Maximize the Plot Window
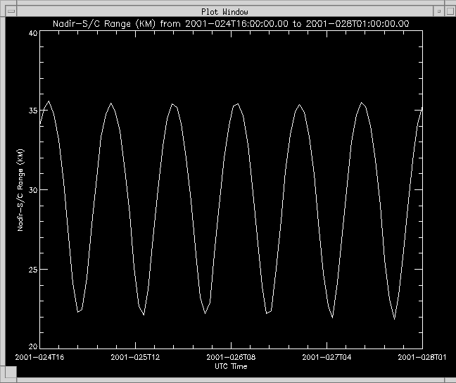The width and height of the screenshot is (456, 383). pos(449,11)
